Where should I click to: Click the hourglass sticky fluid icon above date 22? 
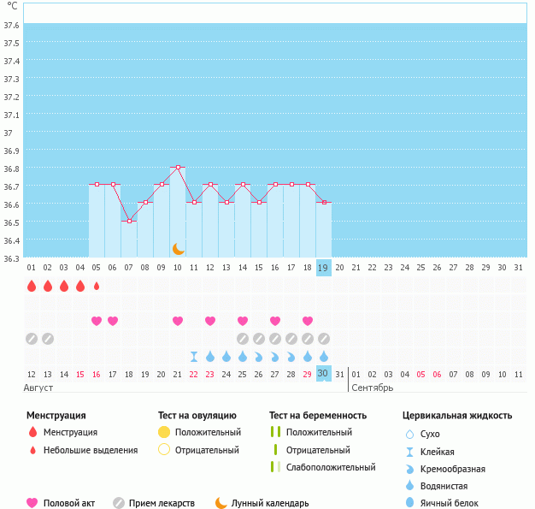tap(194, 356)
